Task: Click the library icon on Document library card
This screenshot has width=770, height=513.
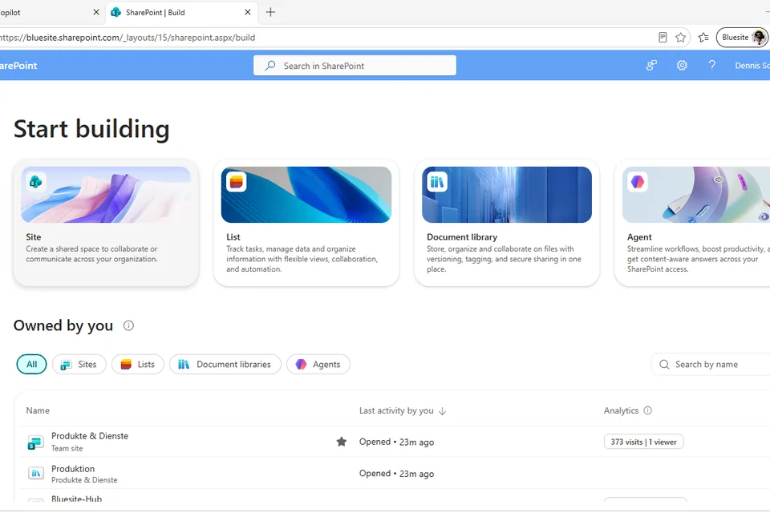Action: [437, 182]
